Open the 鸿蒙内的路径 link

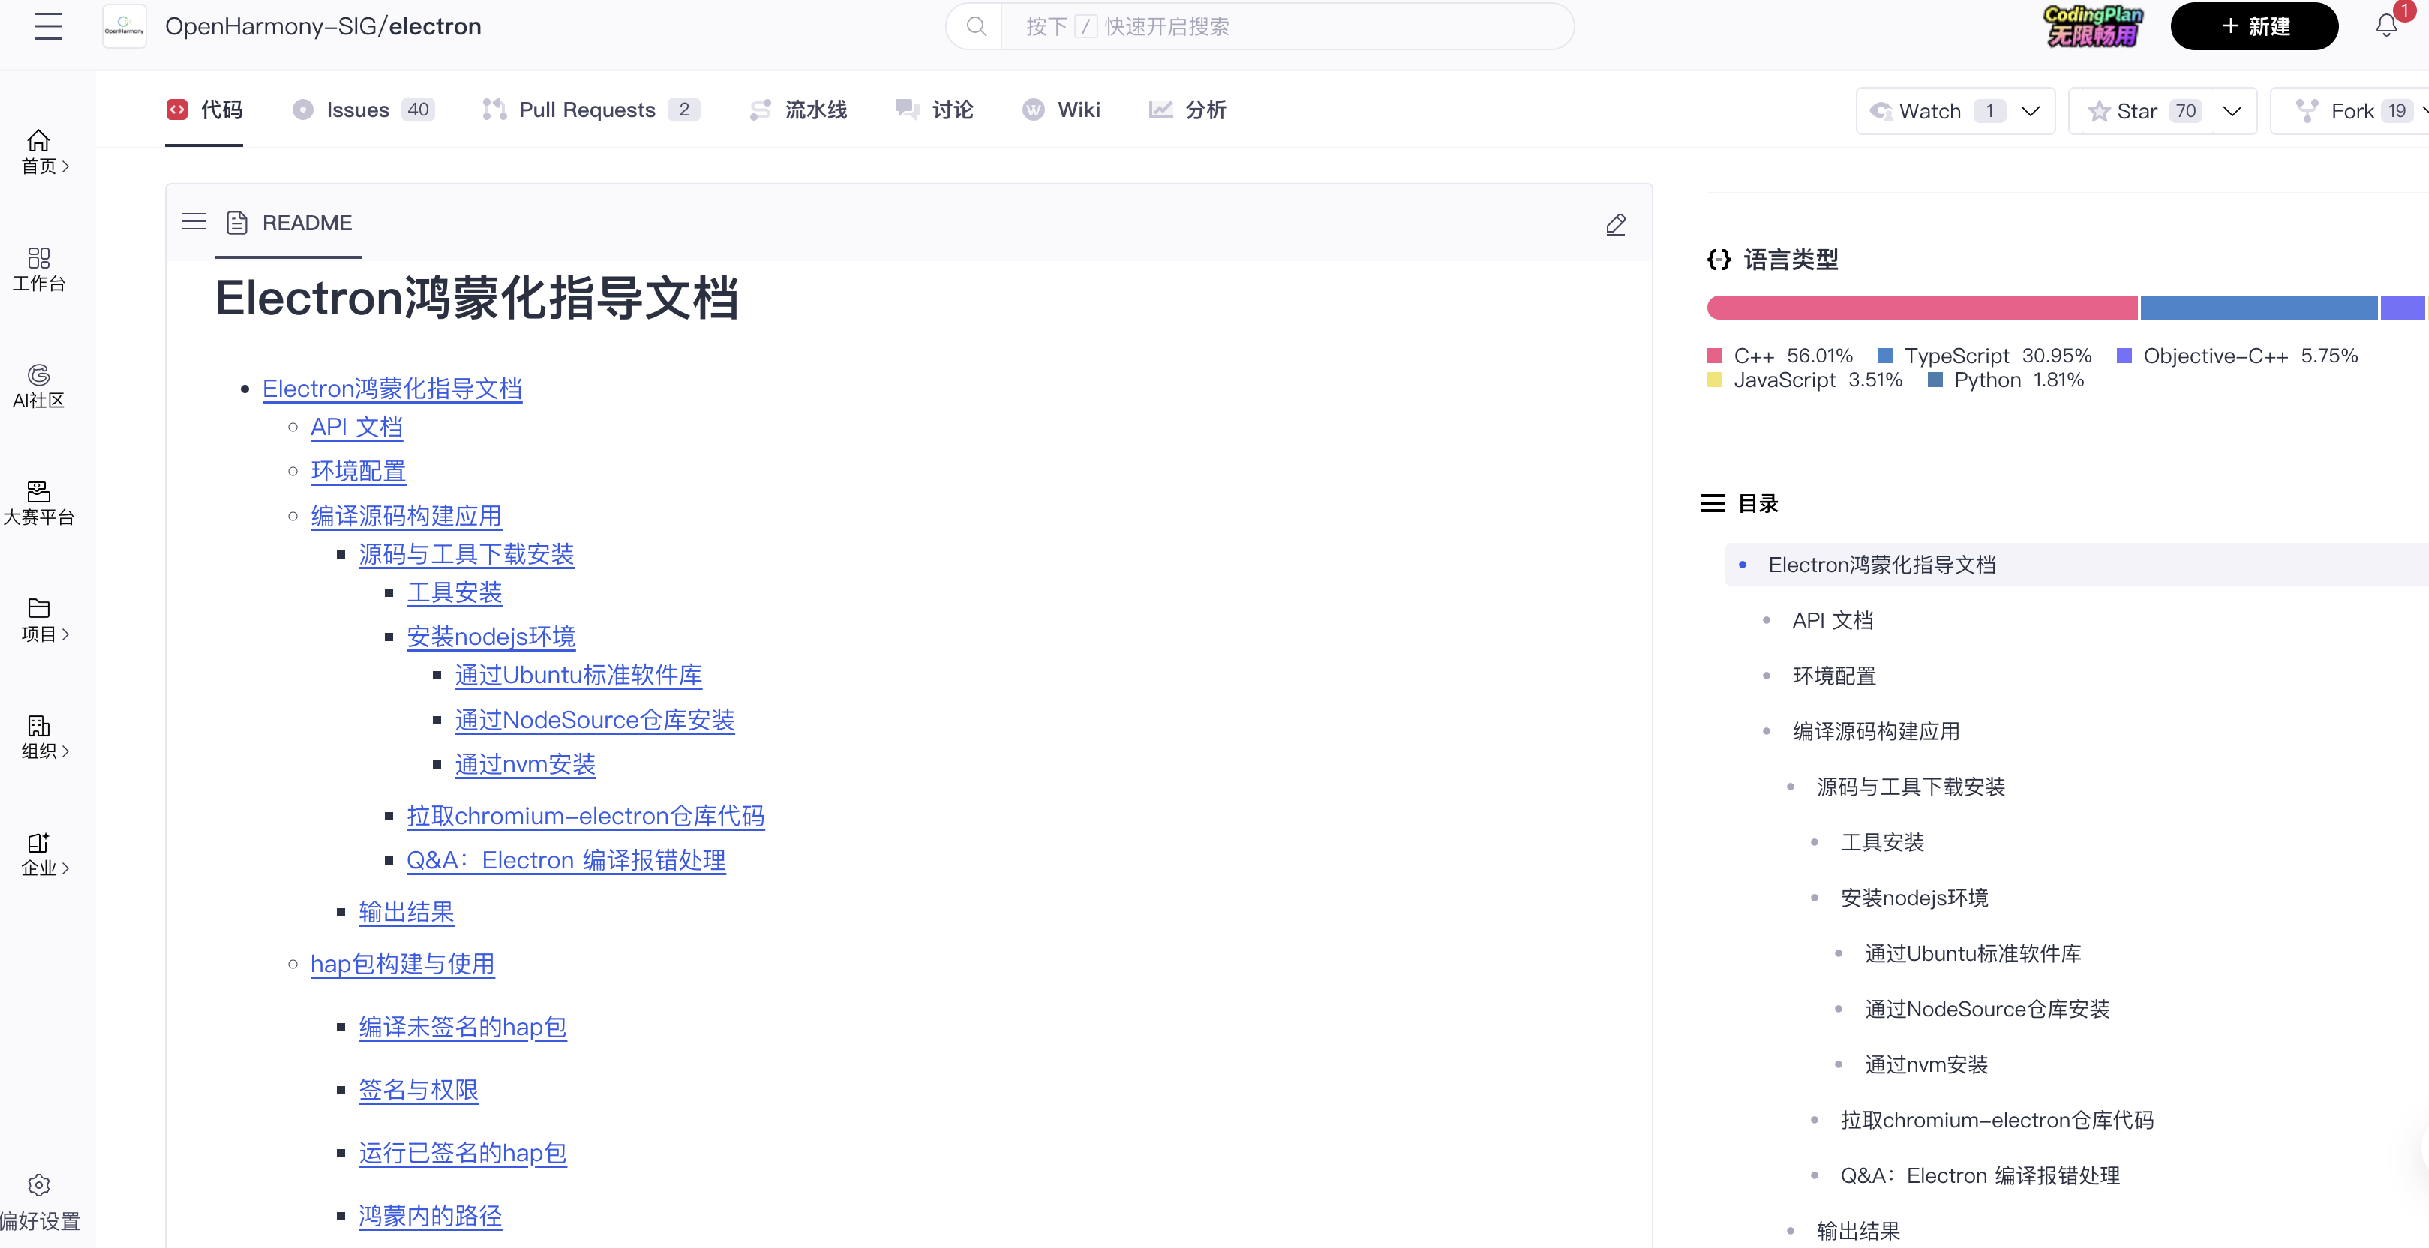pos(430,1216)
